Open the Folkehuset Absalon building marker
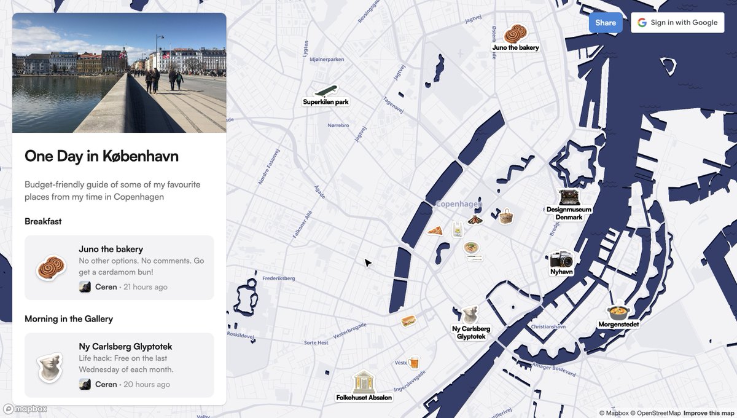The height and width of the screenshot is (418, 737). (364, 382)
